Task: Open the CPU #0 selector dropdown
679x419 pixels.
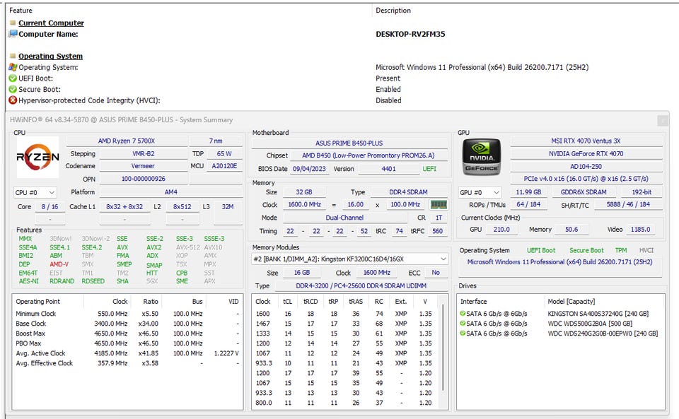Action: pyautogui.click(x=35, y=192)
